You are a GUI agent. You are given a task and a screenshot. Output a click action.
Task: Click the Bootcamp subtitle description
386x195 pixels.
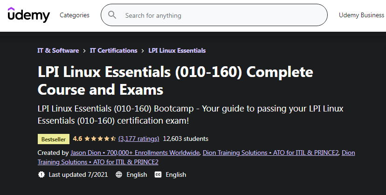tap(190, 114)
